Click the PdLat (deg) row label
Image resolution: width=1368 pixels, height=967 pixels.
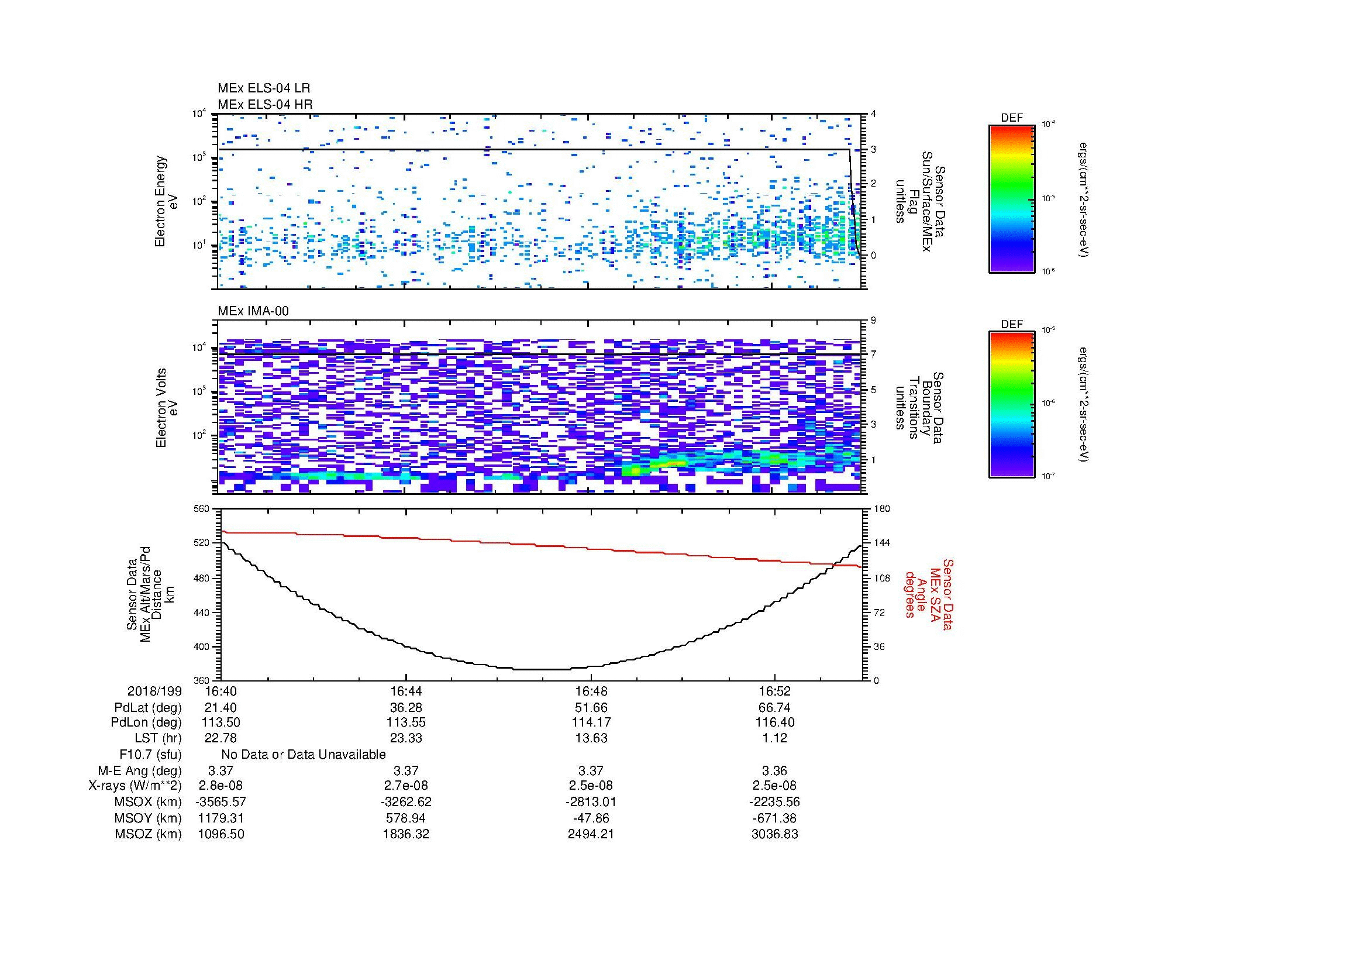pyautogui.click(x=148, y=708)
